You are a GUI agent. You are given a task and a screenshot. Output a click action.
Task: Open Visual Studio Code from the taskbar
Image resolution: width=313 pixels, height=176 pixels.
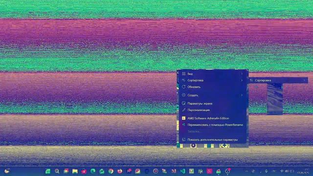pyautogui.click(x=182, y=171)
